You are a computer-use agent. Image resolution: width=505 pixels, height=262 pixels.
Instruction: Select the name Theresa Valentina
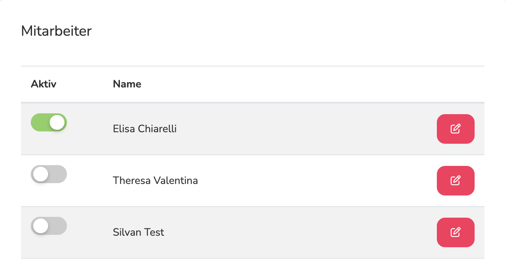click(x=155, y=180)
